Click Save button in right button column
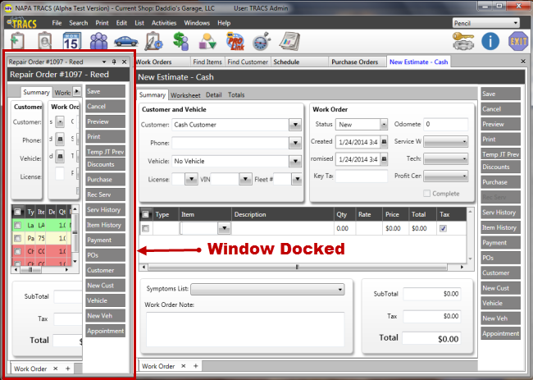This screenshot has width=533, height=380. pos(500,94)
